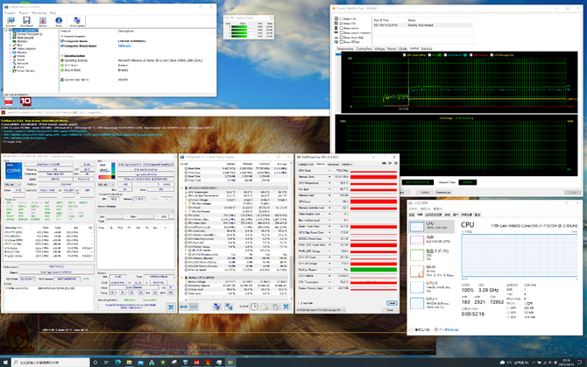Expand the Motherboard tree node in HWiNFO
The height and width of the screenshot is (367, 587).
click(x=11, y=38)
